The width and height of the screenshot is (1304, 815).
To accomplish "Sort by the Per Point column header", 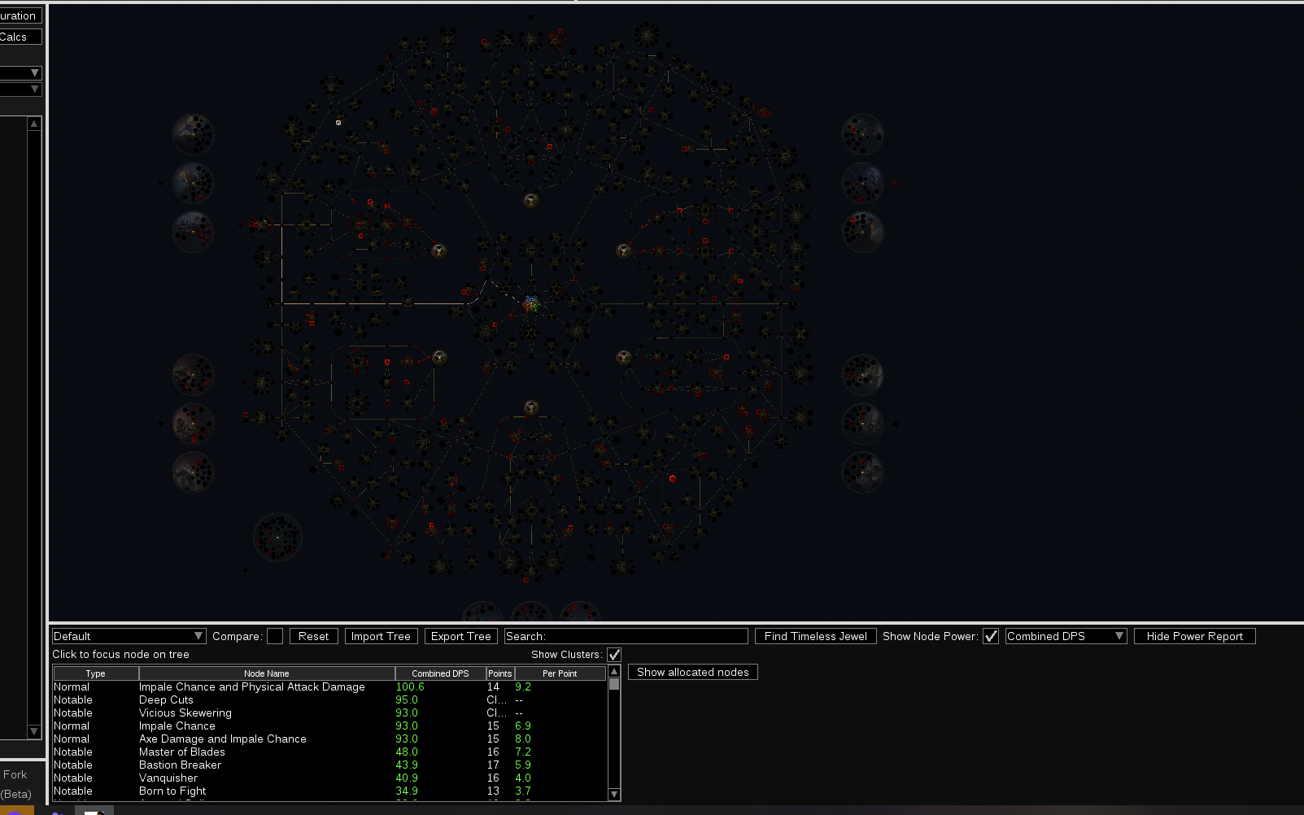I will click(x=560, y=673).
